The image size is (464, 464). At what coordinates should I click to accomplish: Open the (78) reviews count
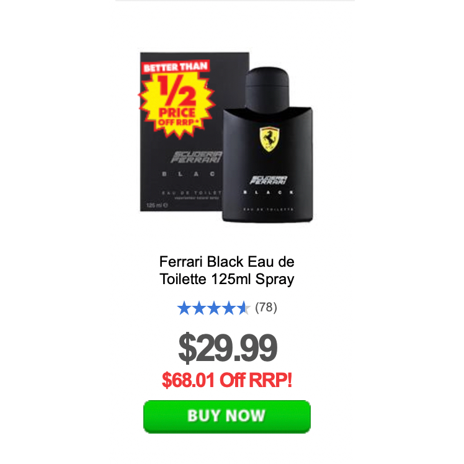(x=266, y=308)
